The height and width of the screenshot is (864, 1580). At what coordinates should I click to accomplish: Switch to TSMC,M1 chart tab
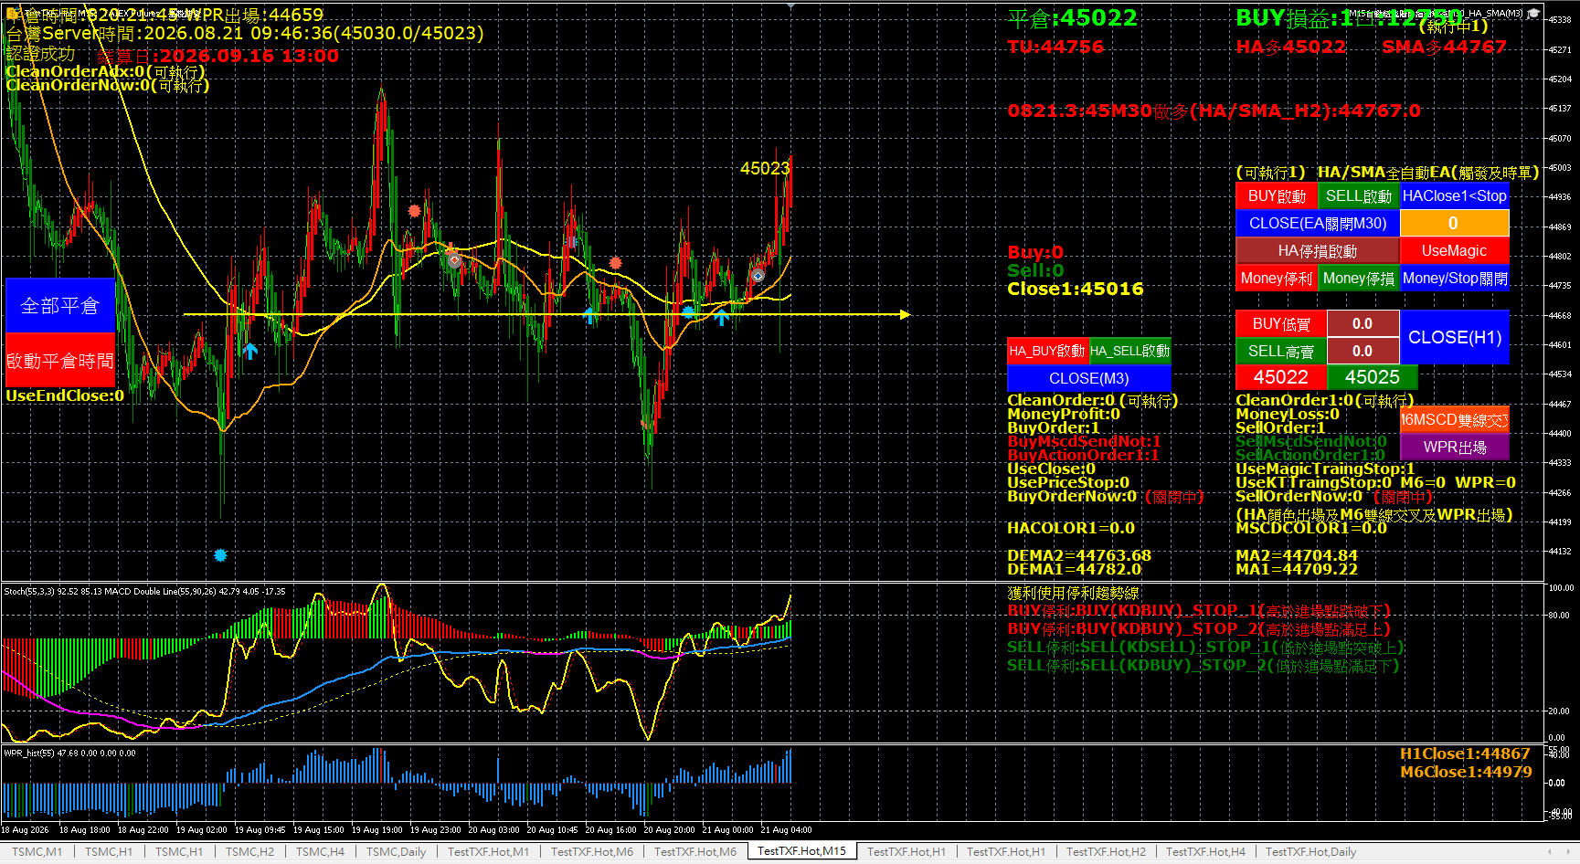coord(37,852)
